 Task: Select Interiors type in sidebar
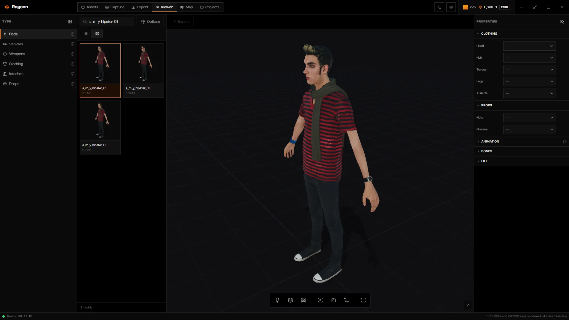click(x=39, y=74)
